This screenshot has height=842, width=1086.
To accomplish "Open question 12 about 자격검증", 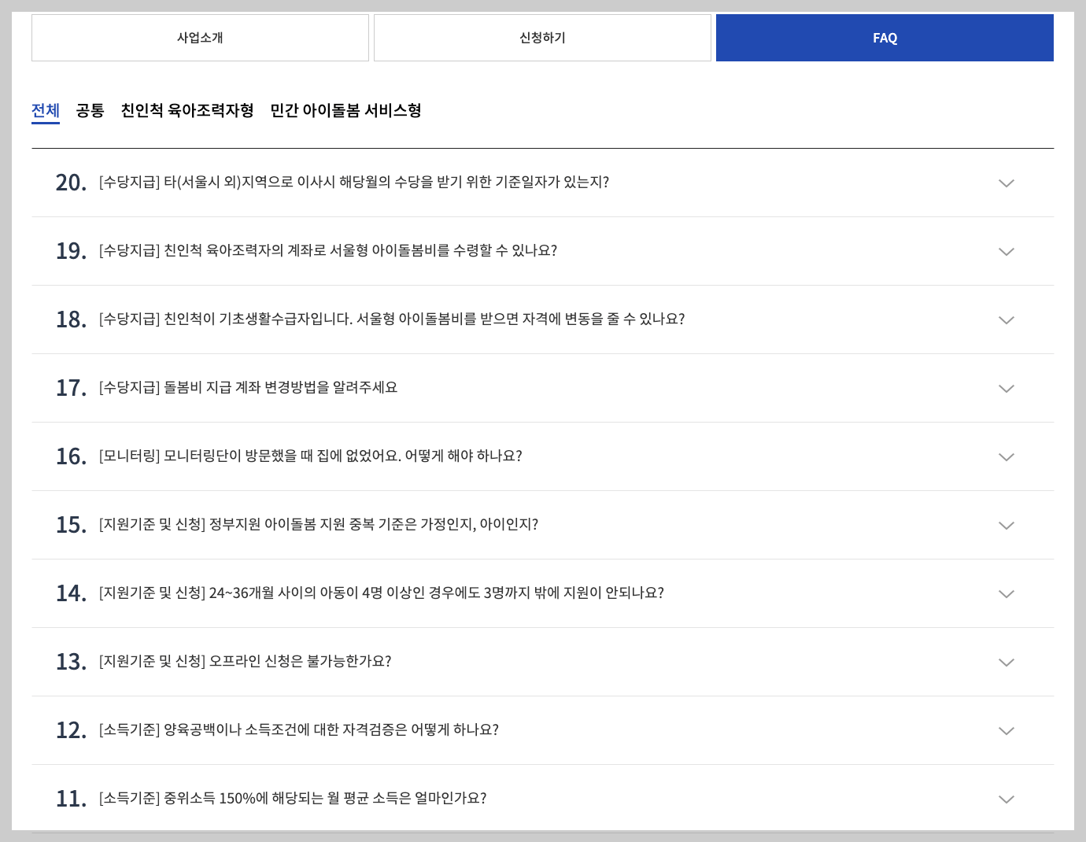I will [x=1006, y=730].
